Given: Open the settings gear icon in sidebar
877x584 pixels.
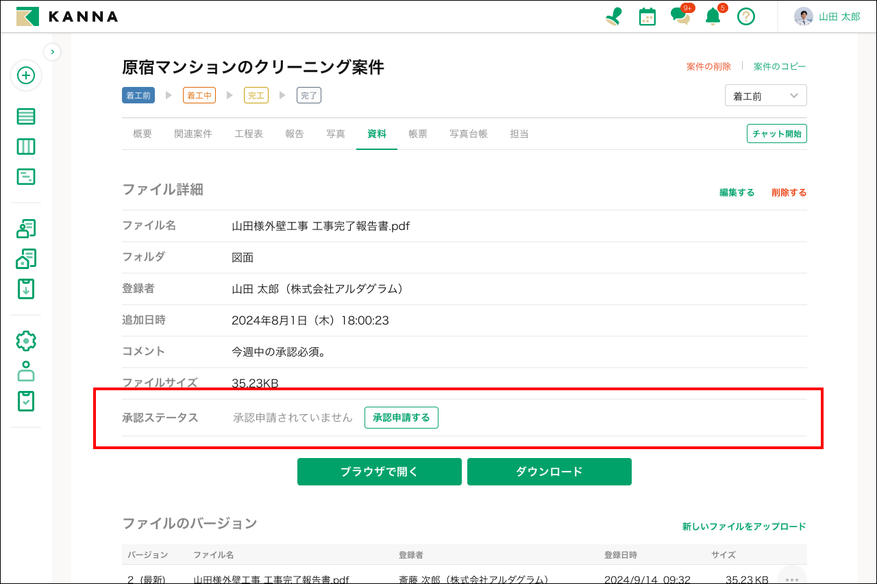Looking at the screenshot, I should pos(26,341).
